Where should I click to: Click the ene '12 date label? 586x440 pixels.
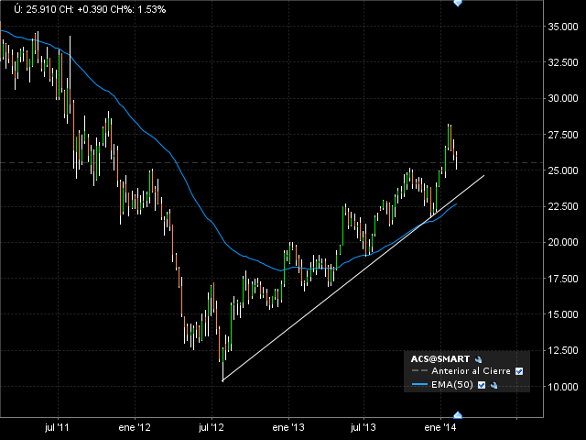(135, 427)
